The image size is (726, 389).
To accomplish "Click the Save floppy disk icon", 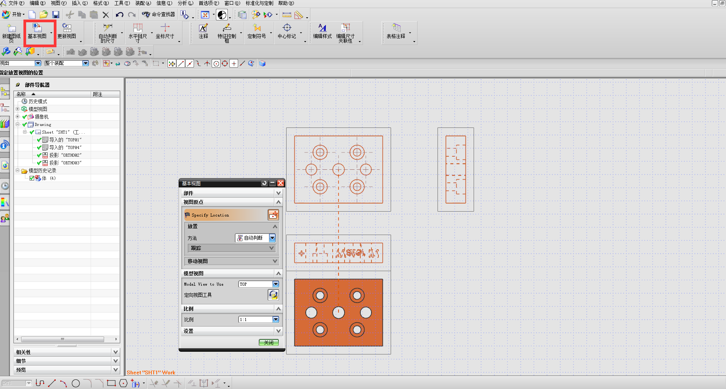I will (56, 15).
